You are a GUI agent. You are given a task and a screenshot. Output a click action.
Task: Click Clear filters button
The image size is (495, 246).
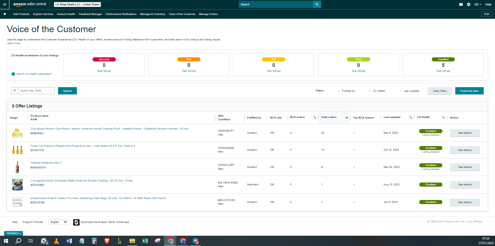pyautogui.click(x=440, y=91)
